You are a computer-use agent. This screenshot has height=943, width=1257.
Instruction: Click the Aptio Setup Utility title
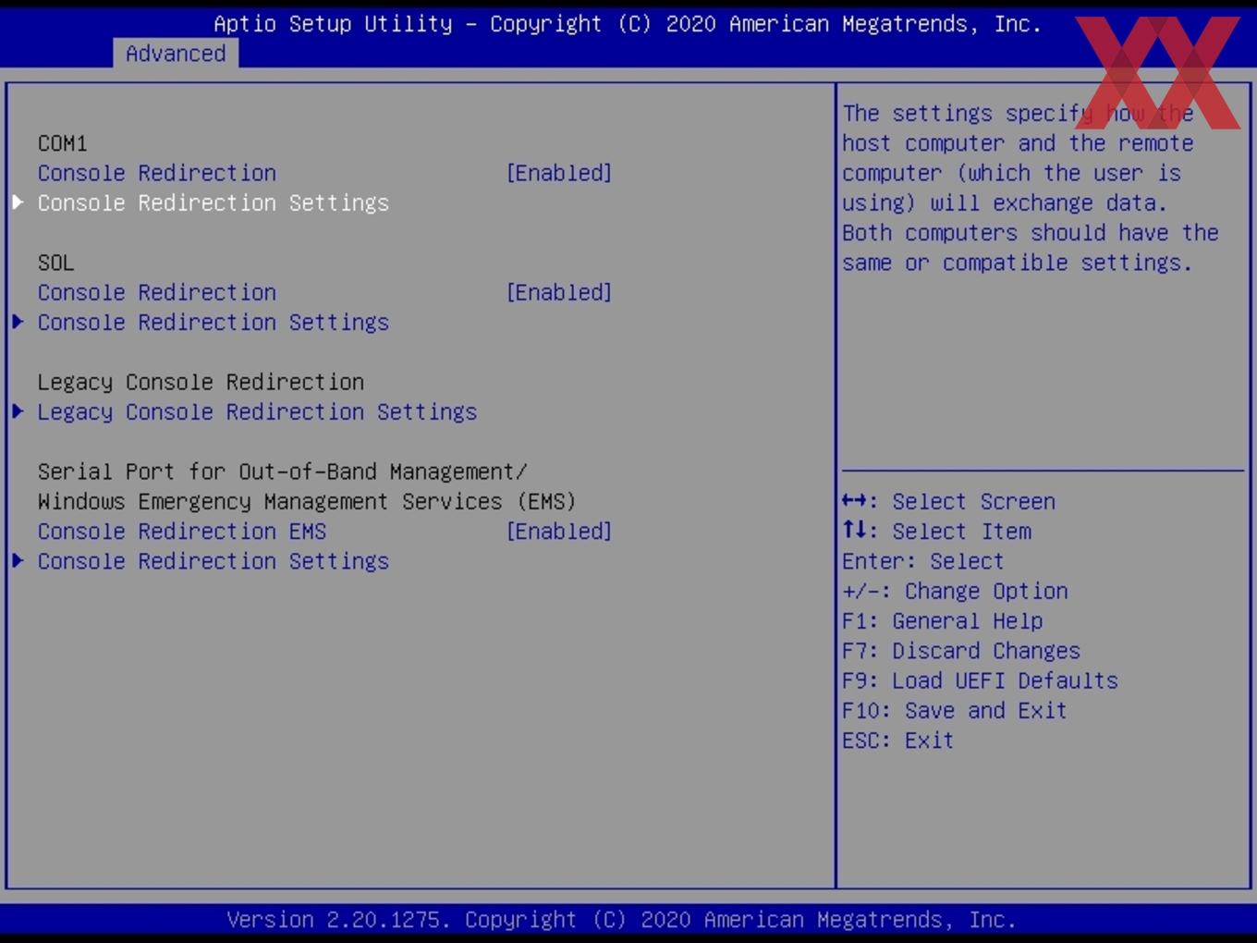628,24
